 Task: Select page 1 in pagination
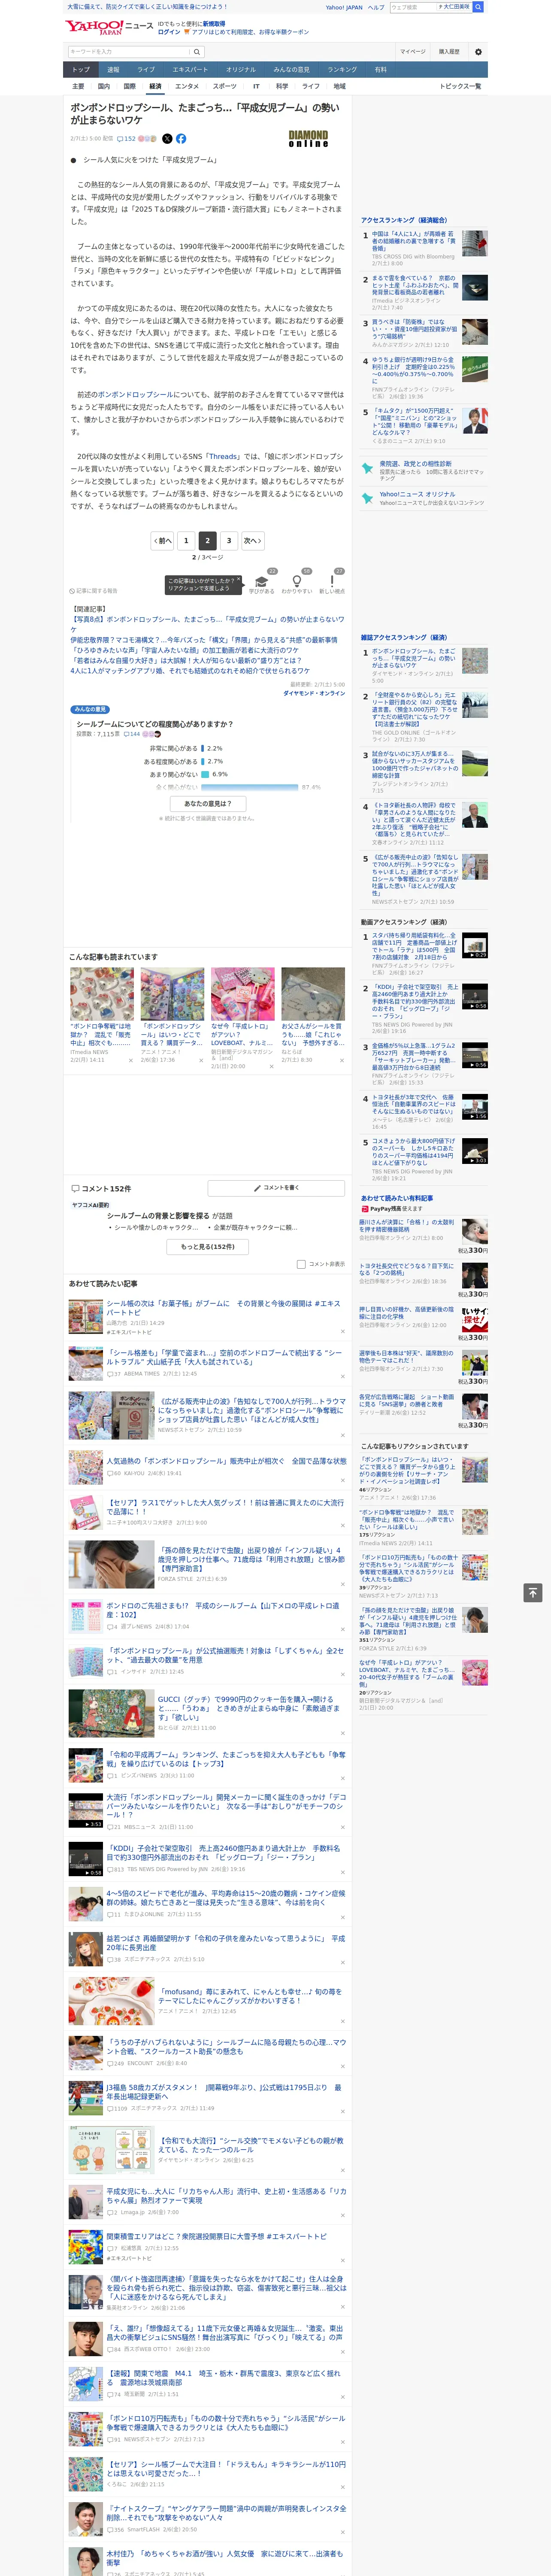pos(186,540)
